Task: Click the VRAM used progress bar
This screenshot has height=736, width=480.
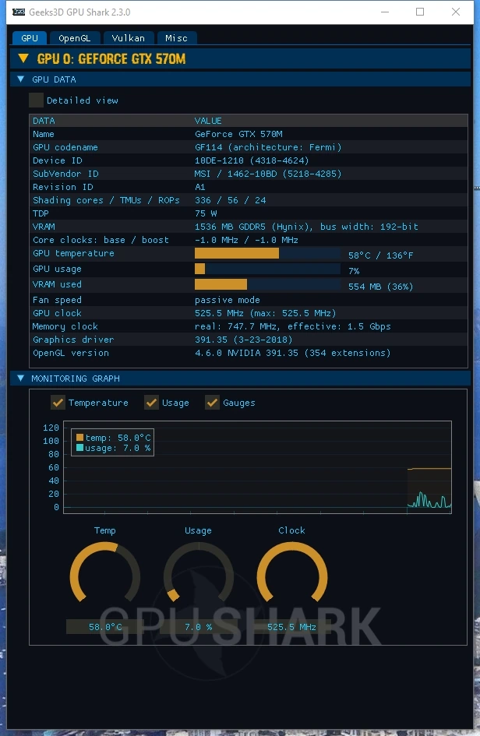Action: click(268, 284)
